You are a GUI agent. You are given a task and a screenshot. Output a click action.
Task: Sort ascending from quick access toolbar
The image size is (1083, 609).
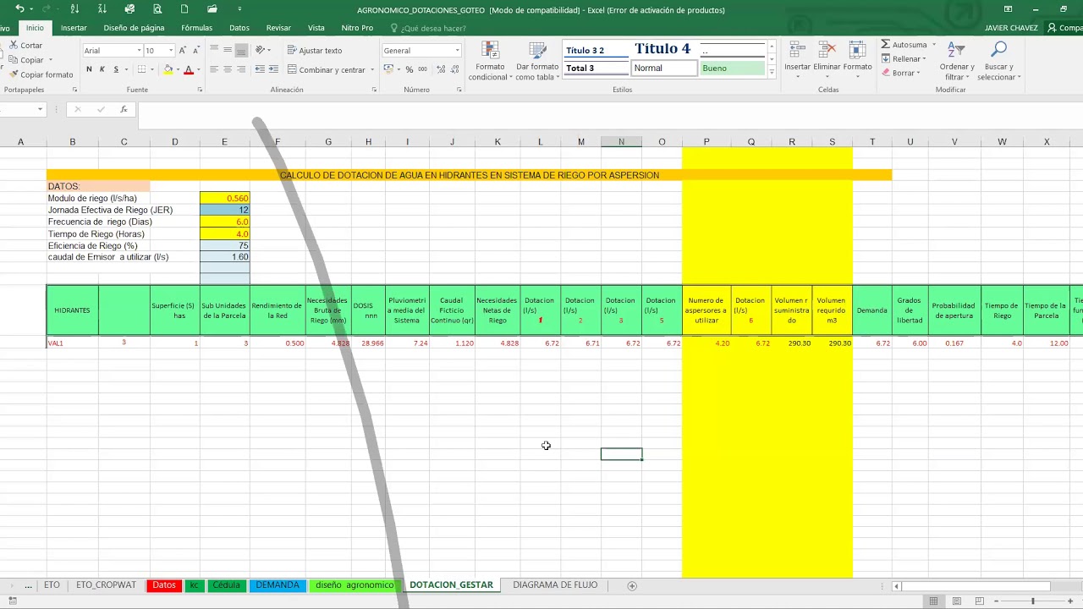(75, 9)
